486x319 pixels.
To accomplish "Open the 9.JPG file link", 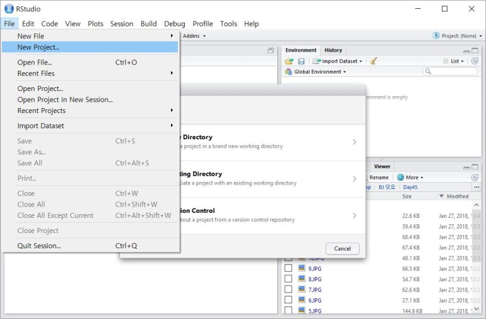I will click(315, 269).
